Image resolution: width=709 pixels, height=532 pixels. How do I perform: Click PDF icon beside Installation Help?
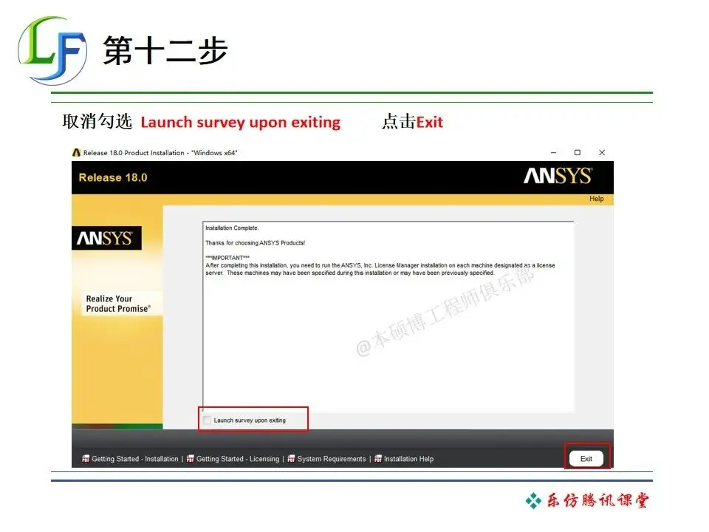378,459
